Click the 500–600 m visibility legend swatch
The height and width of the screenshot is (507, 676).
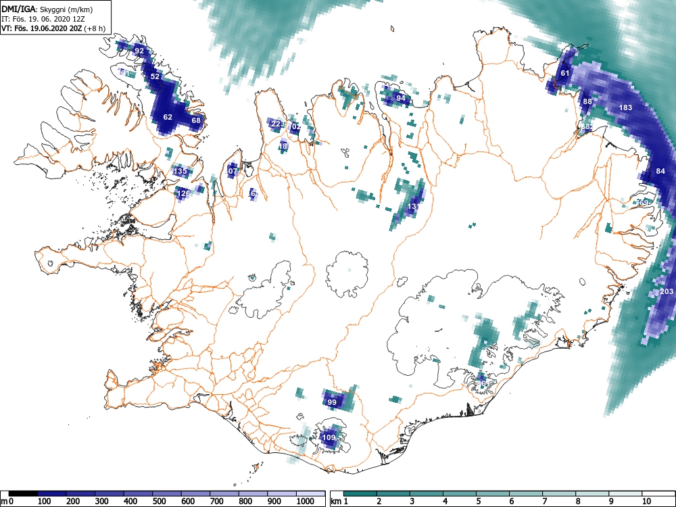tap(167, 493)
